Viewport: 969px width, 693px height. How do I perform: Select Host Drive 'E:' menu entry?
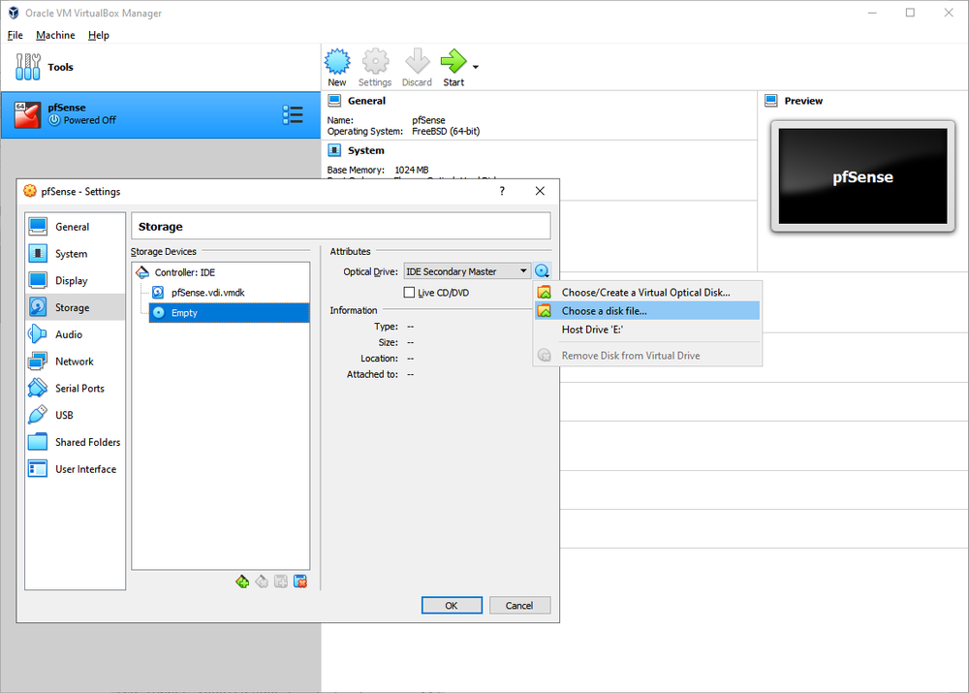coord(647,330)
